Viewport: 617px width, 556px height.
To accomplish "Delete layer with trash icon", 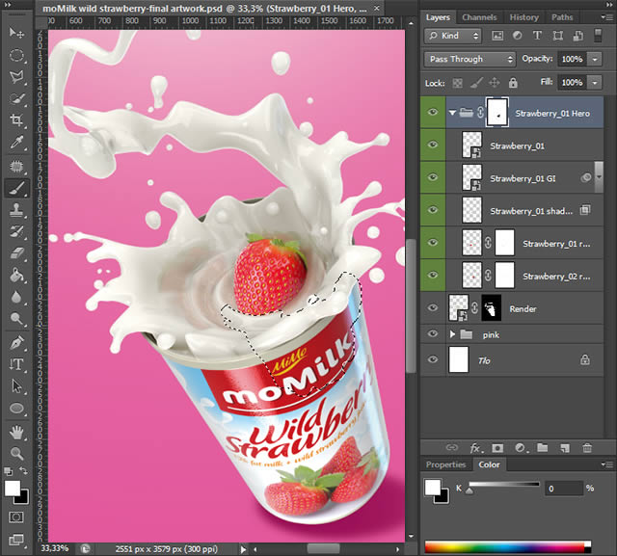I will (x=587, y=447).
